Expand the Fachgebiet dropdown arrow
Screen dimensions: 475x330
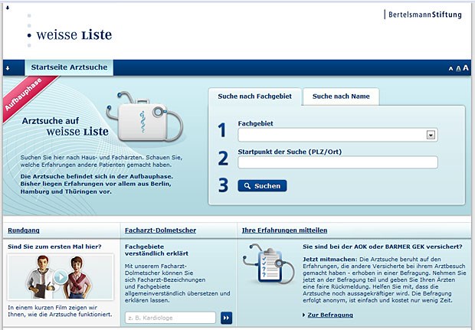pyautogui.click(x=431, y=135)
